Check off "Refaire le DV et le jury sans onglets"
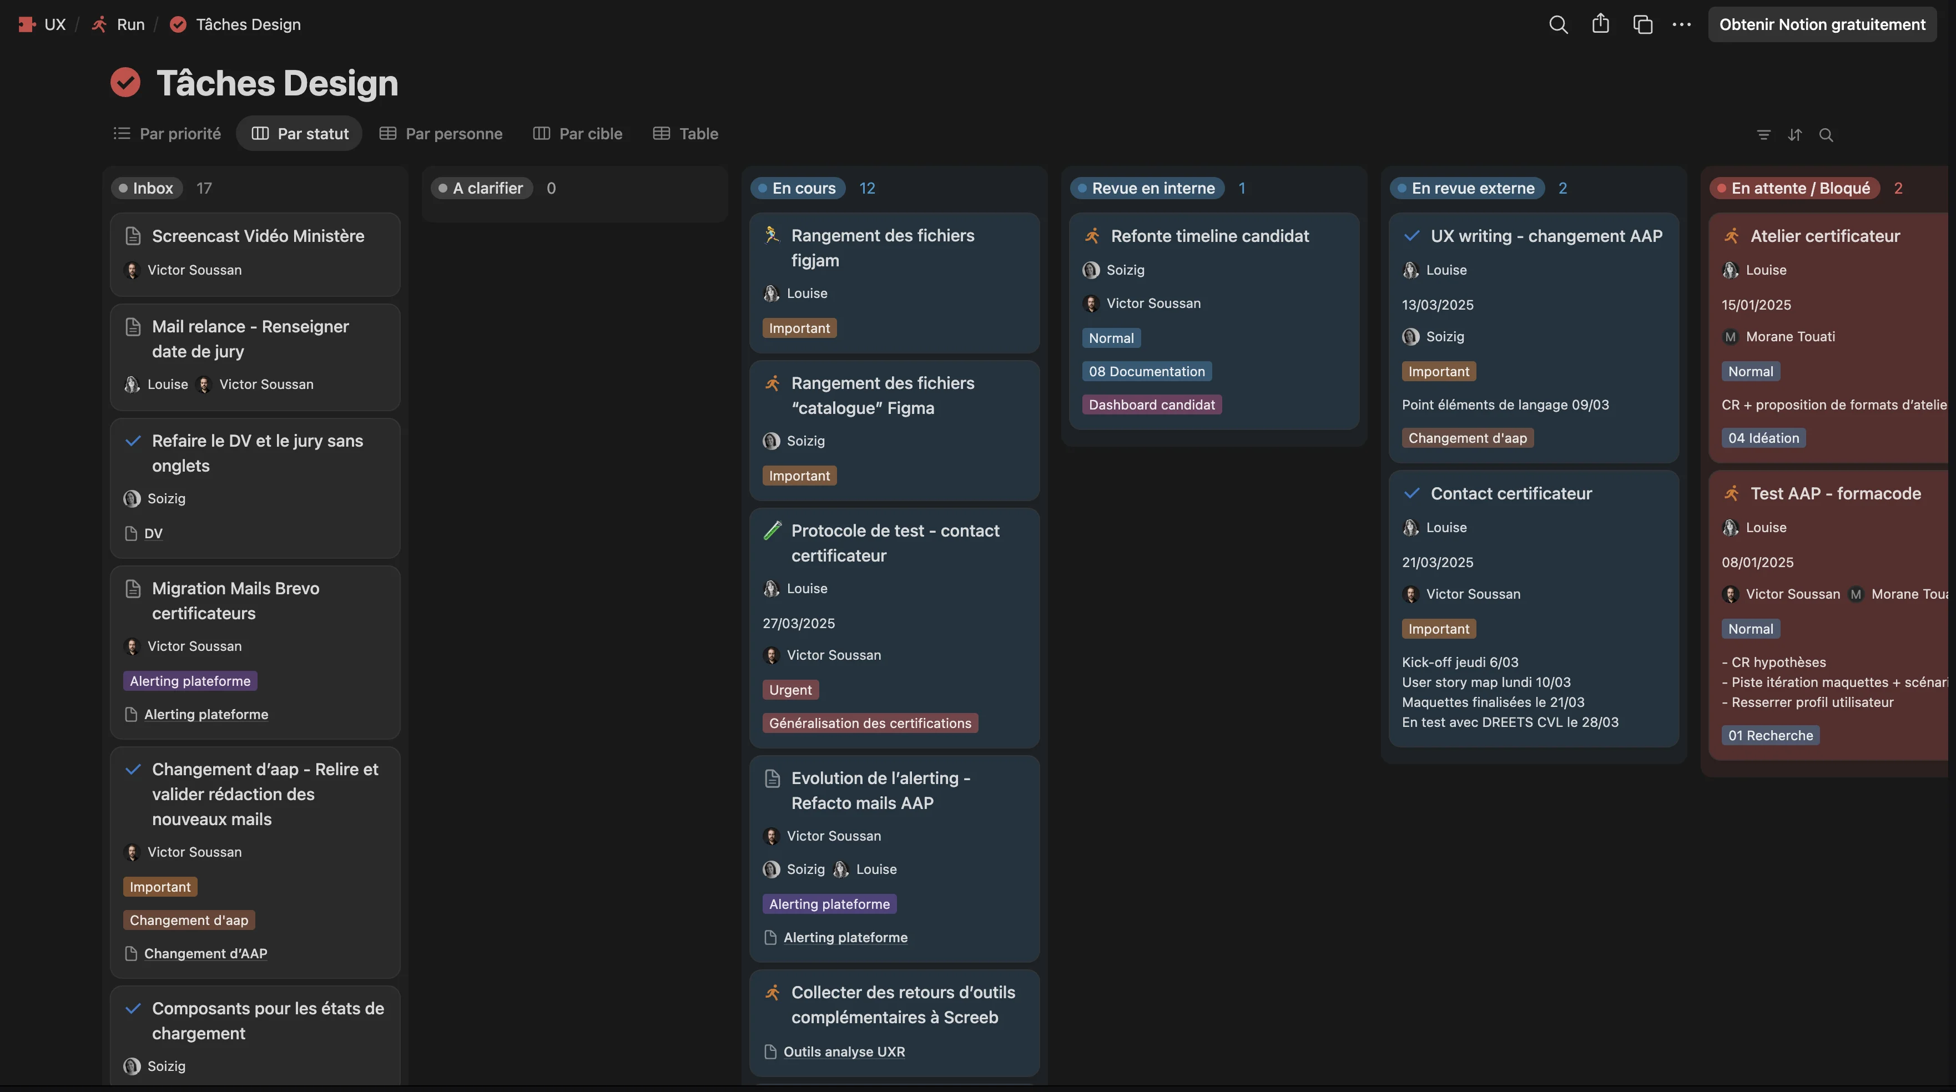The height and width of the screenshot is (1092, 1956). click(x=134, y=440)
